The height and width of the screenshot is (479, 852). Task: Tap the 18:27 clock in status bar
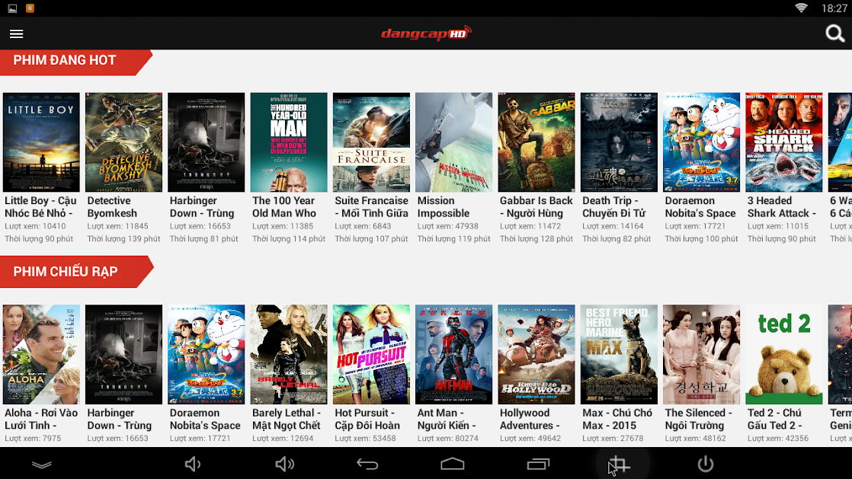834,8
